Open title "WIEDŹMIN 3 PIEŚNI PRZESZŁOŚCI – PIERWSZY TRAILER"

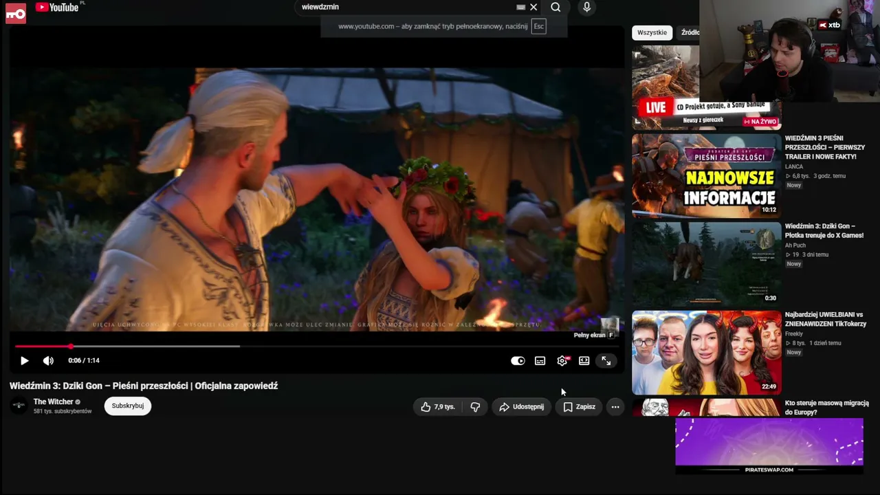point(825,147)
